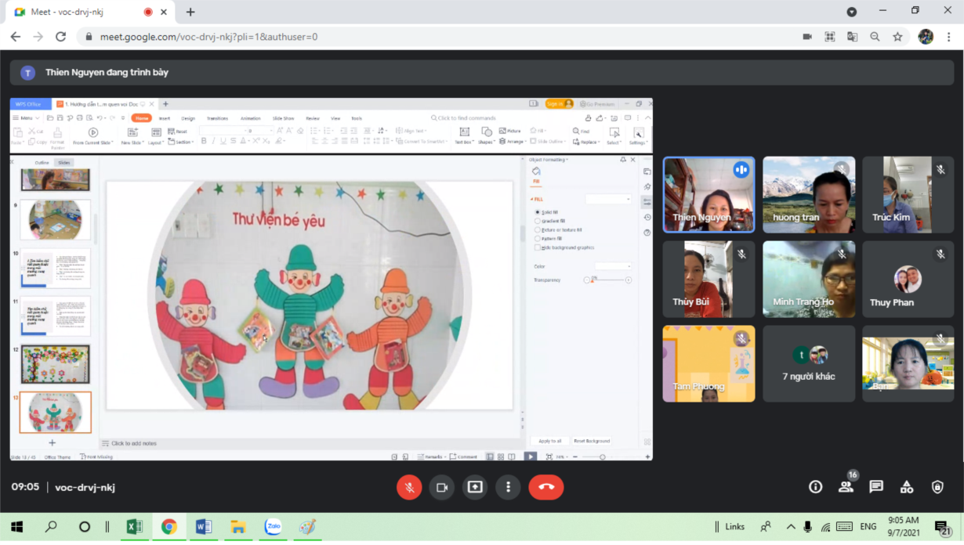Open the activities panel icon
Image resolution: width=964 pixels, height=545 pixels.
[x=907, y=487]
